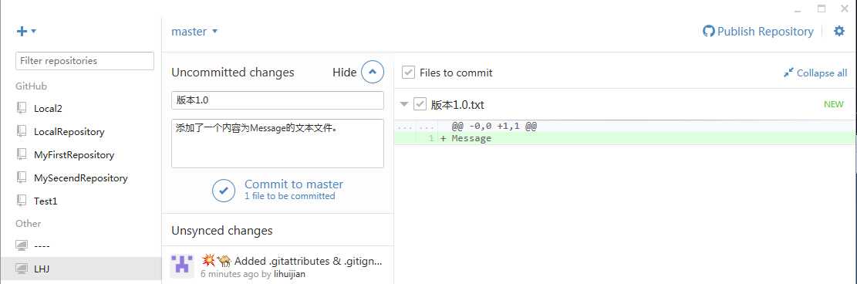This screenshot has height=284, width=857.
Task: Uncheck the 版本1.0.txt file checkbox
Action: click(x=420, y=104)
